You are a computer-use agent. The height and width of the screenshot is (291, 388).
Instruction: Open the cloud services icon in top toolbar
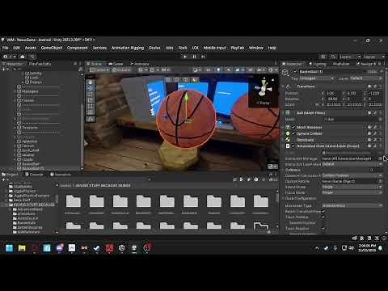tap(23, 57)
